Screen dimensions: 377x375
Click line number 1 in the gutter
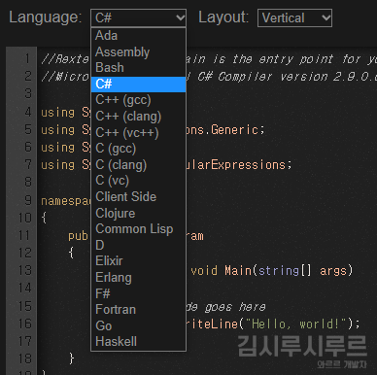[27, 58]
